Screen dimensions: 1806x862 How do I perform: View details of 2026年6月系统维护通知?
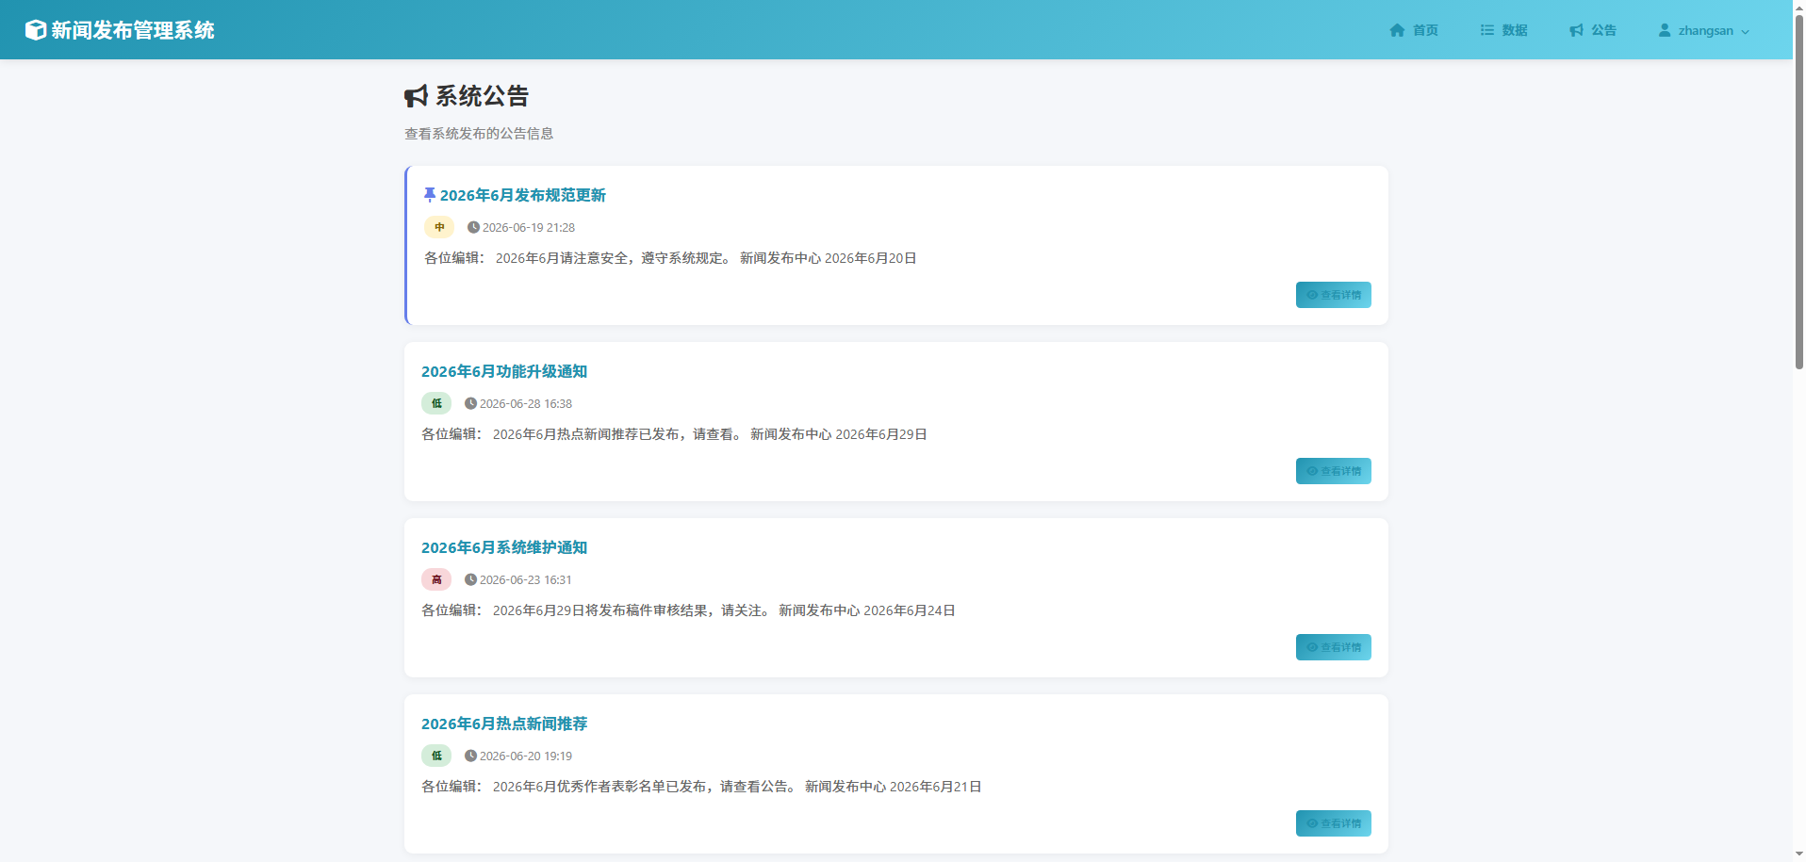point(1333,647)
